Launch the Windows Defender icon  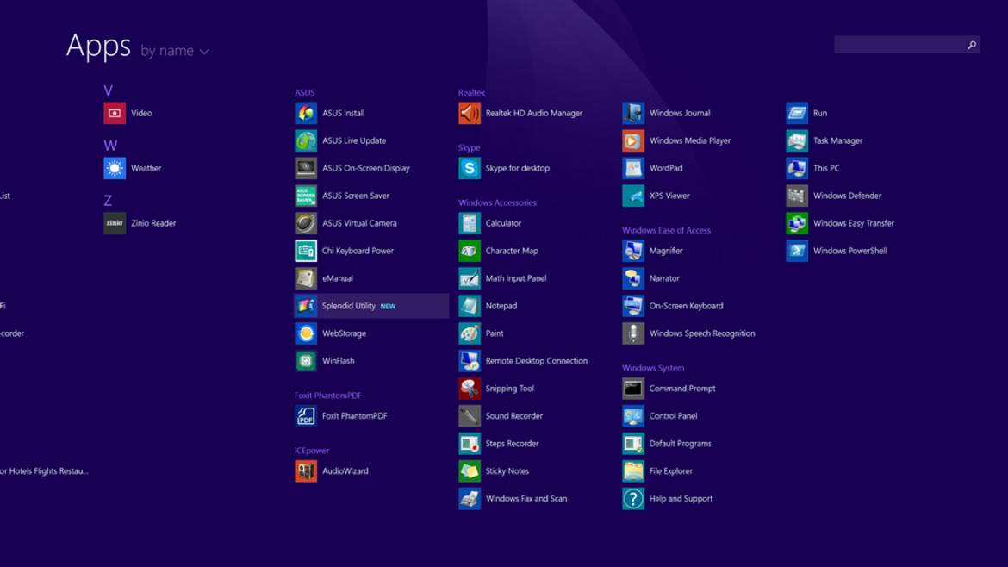pyautogui.click(x=797, y=196)
